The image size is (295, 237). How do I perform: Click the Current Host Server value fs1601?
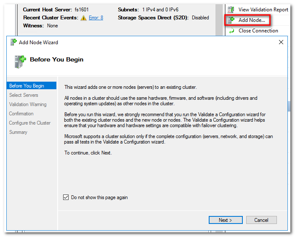(x=82, y=10)
